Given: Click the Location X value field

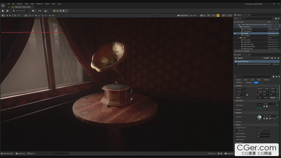Looking at the screenshot, I should pos(261,89).
